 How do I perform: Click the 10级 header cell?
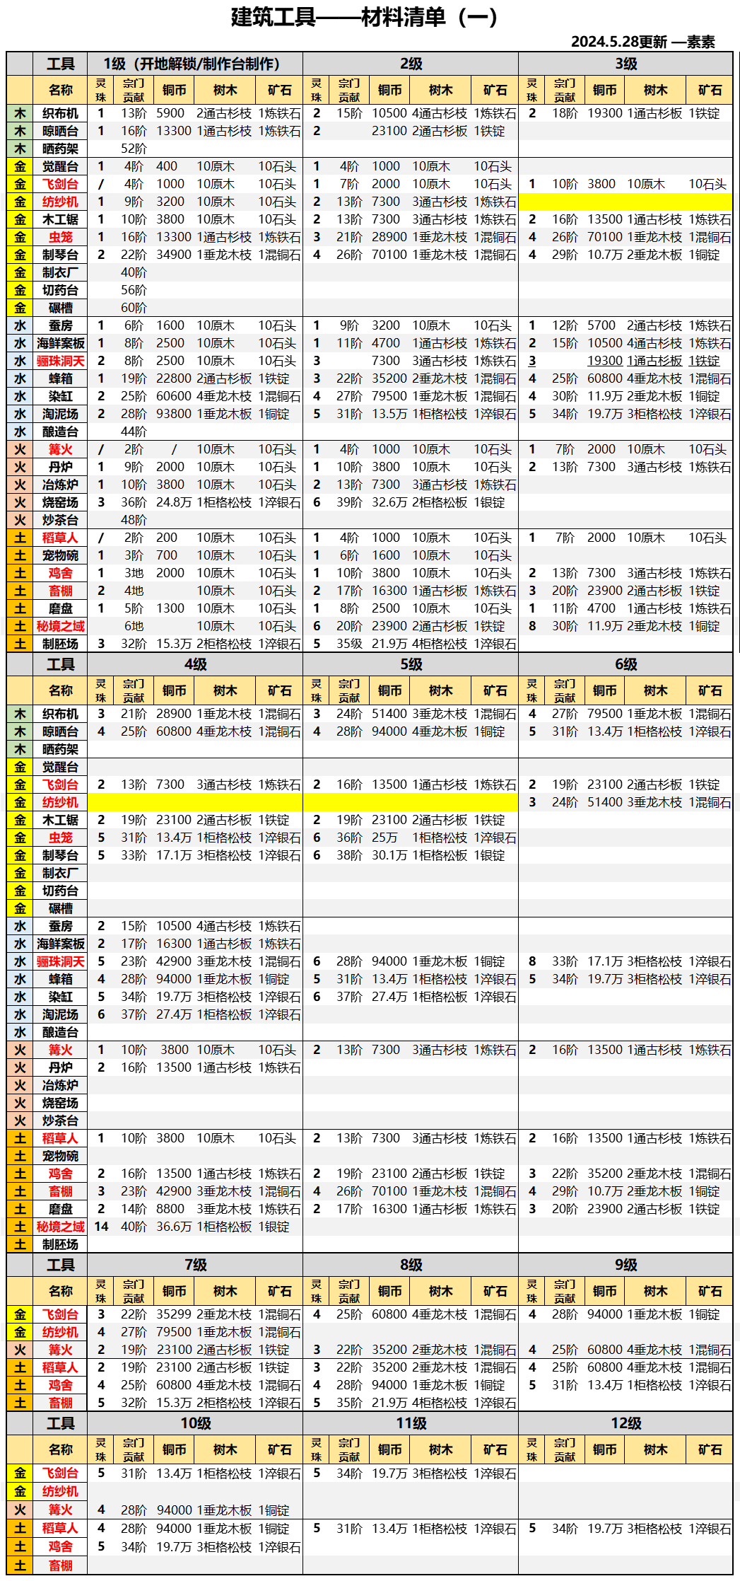(195, 1423)
